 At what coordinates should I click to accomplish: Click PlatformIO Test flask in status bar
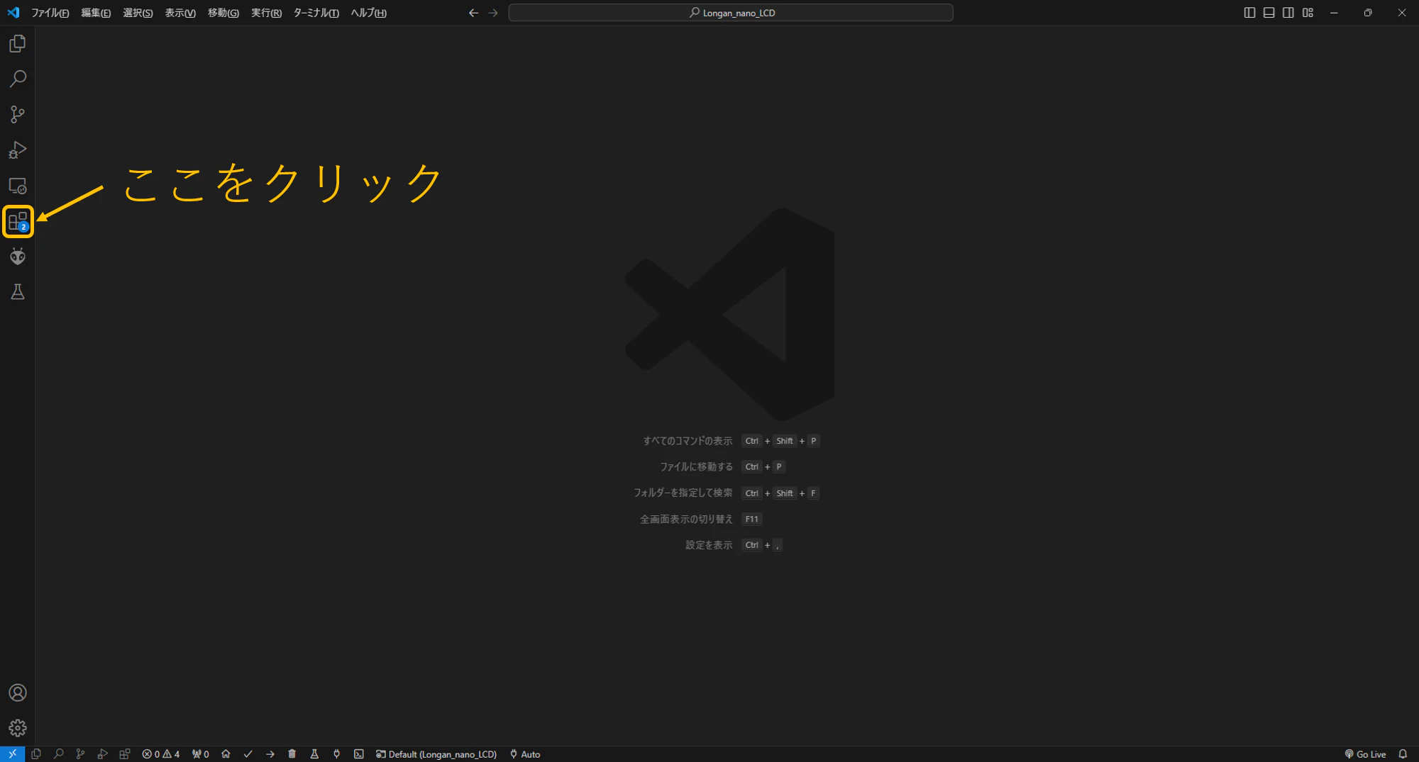pos(314,754)
